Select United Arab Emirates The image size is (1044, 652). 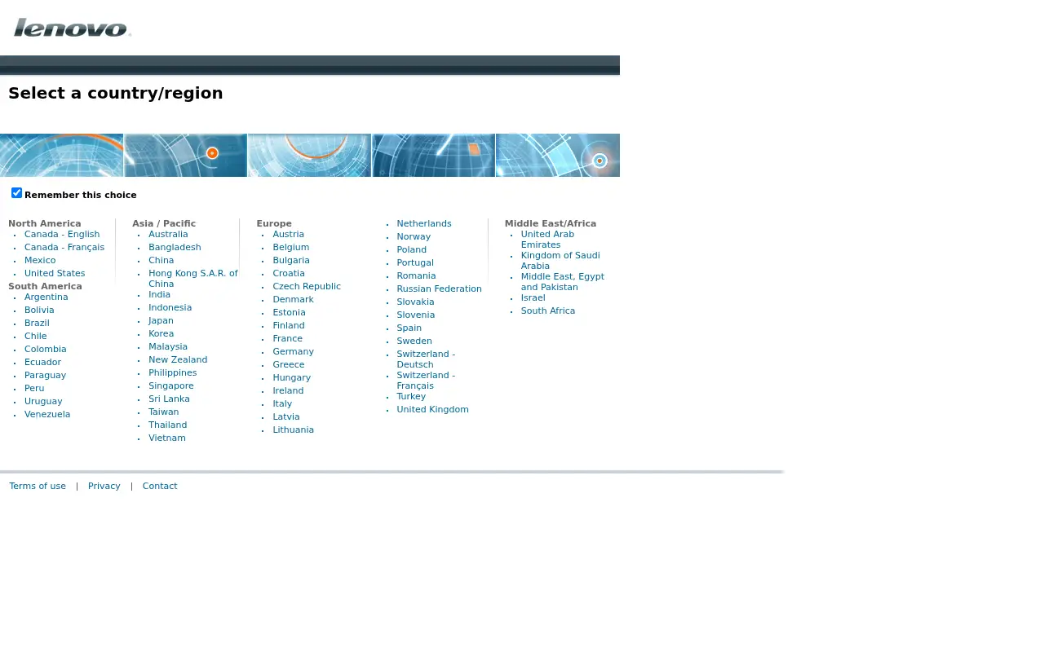pos(547,240)
